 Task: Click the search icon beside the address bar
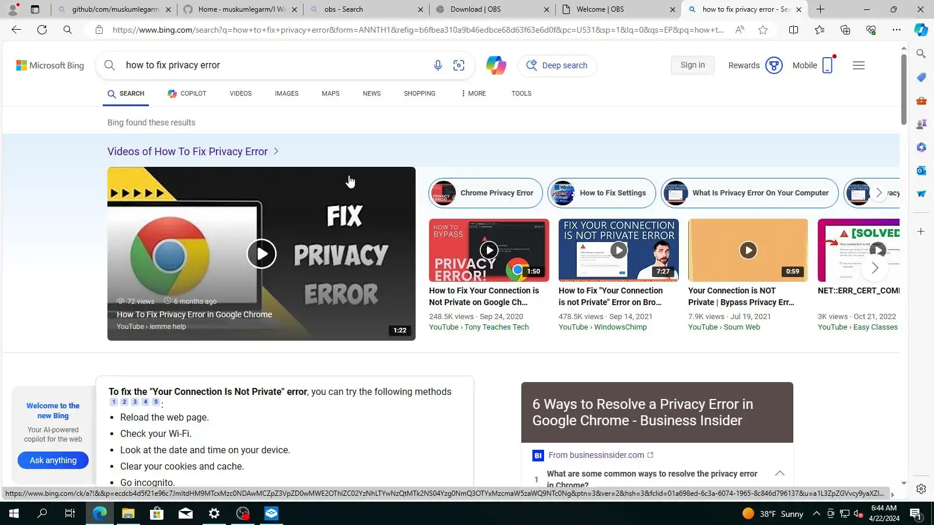(68, 30)
